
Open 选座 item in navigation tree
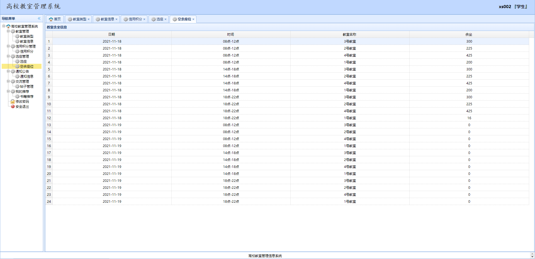point(23,62)
